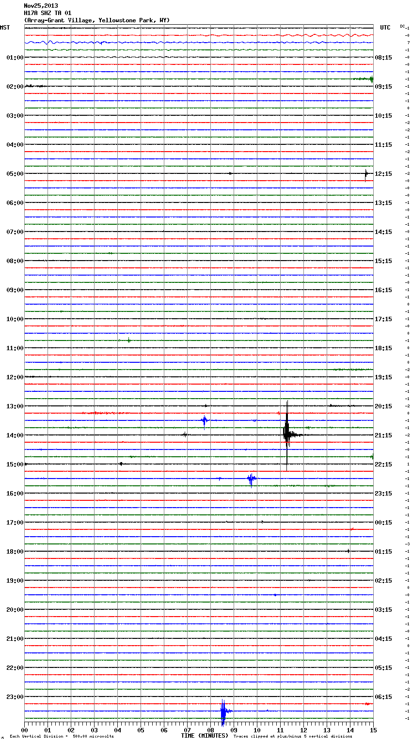
Task: Click the 00 minute tick label on the axis
Action: click(x=24, y=730)
